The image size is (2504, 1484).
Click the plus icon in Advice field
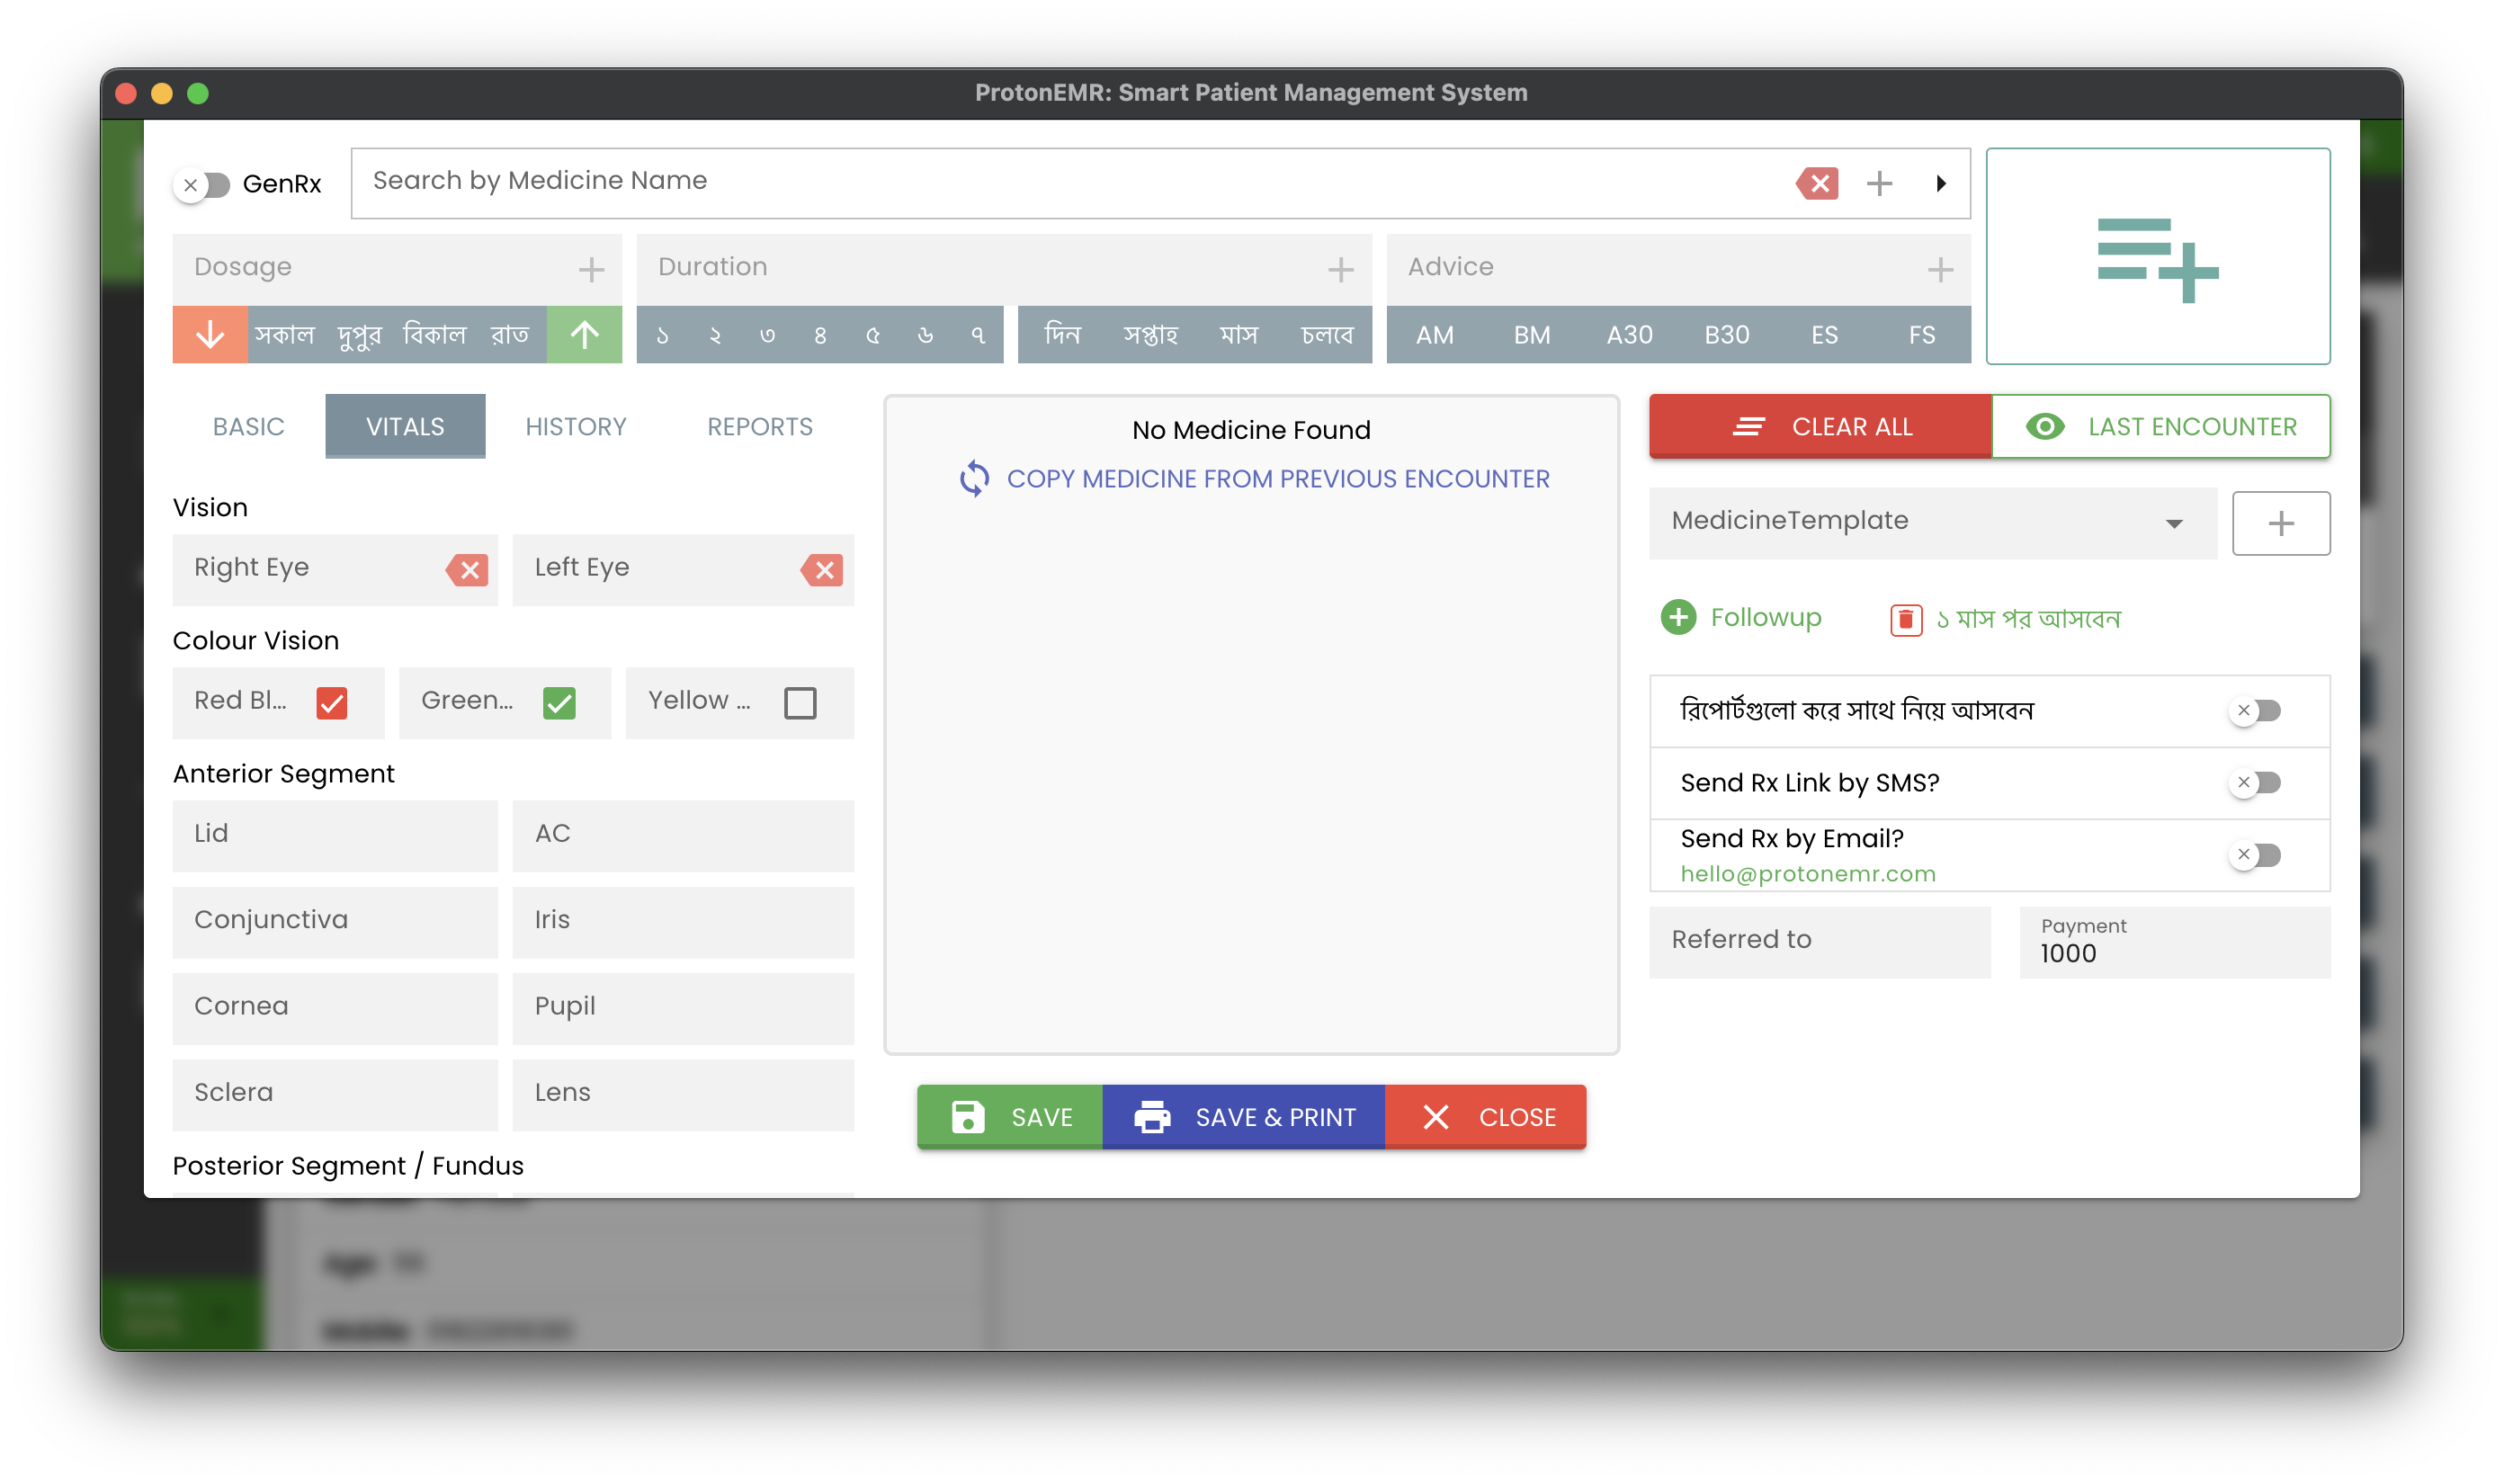tap(1939, 268)
